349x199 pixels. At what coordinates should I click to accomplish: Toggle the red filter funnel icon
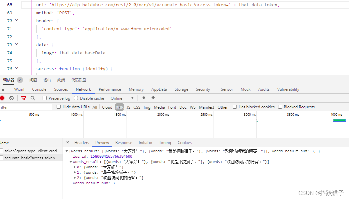coord(24,98)
